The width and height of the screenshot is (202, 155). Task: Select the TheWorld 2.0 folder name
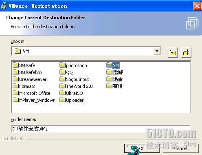tap(79, 86)
